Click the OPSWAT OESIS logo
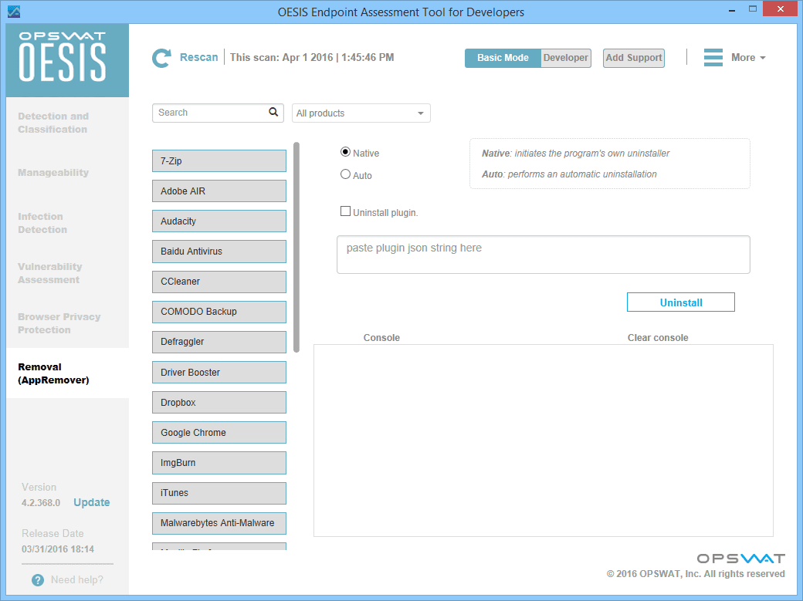The width and height of the screenshot is (803, 601). point(67,59)
